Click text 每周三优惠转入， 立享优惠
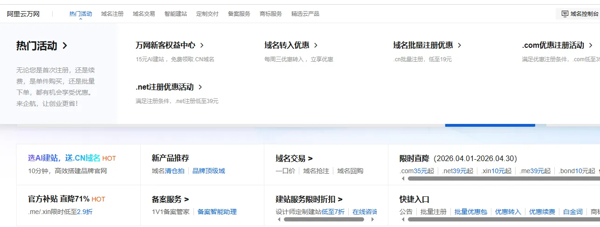Viewport: 600px width, 227px height. (299, 59)
